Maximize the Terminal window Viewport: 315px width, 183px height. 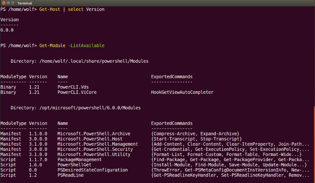pos(13,3)
